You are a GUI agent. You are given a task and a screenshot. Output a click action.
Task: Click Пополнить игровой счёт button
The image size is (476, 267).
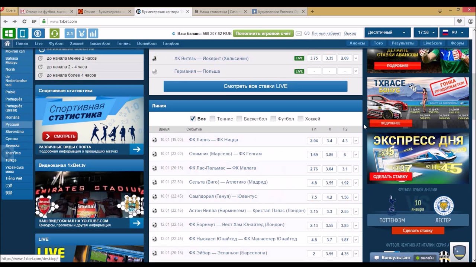click(x=263, y=33)
